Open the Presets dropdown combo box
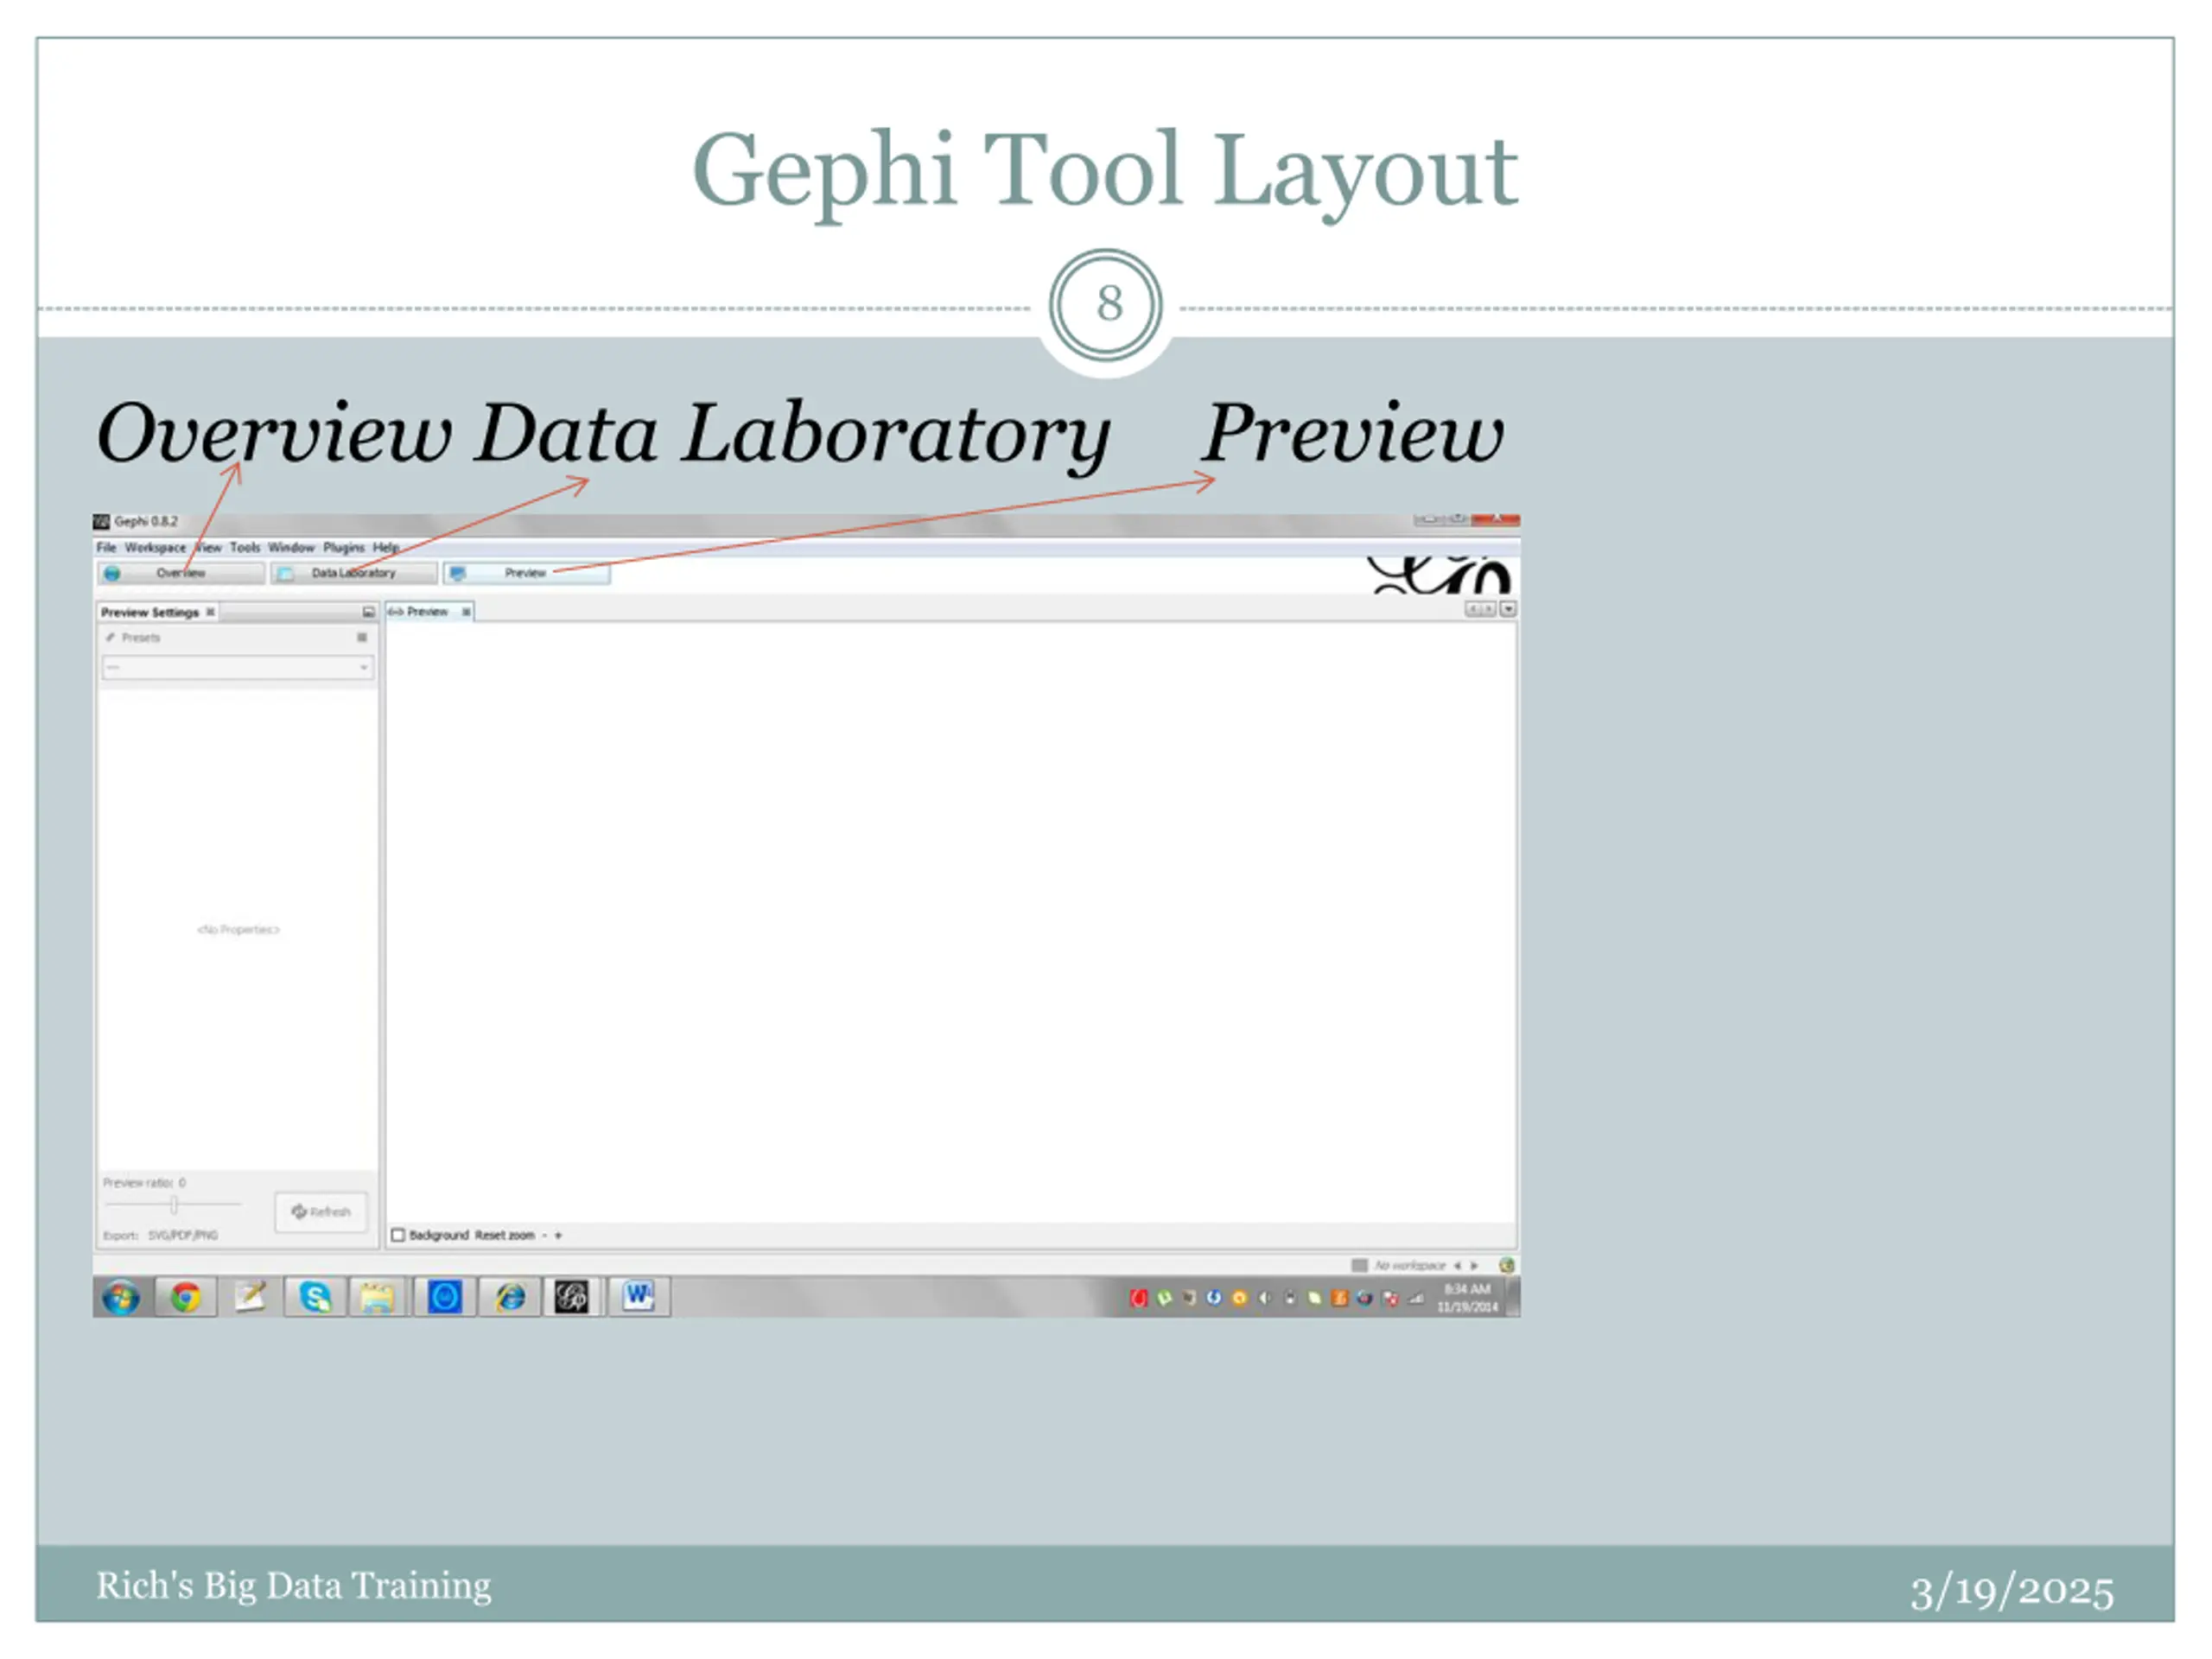Viewport: 2212px width, 1659px height. [x=238, y=667]
